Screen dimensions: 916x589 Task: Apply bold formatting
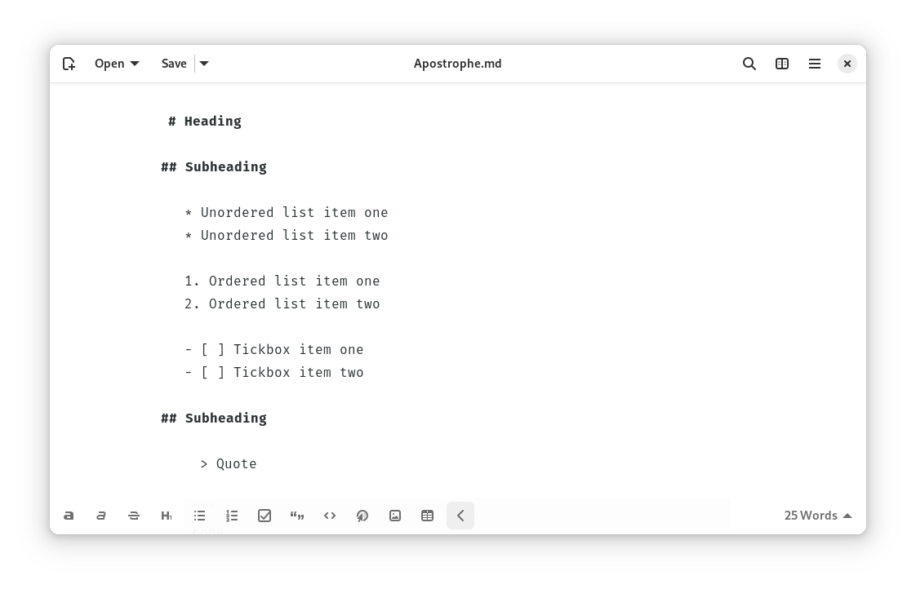tap(69, 516)
